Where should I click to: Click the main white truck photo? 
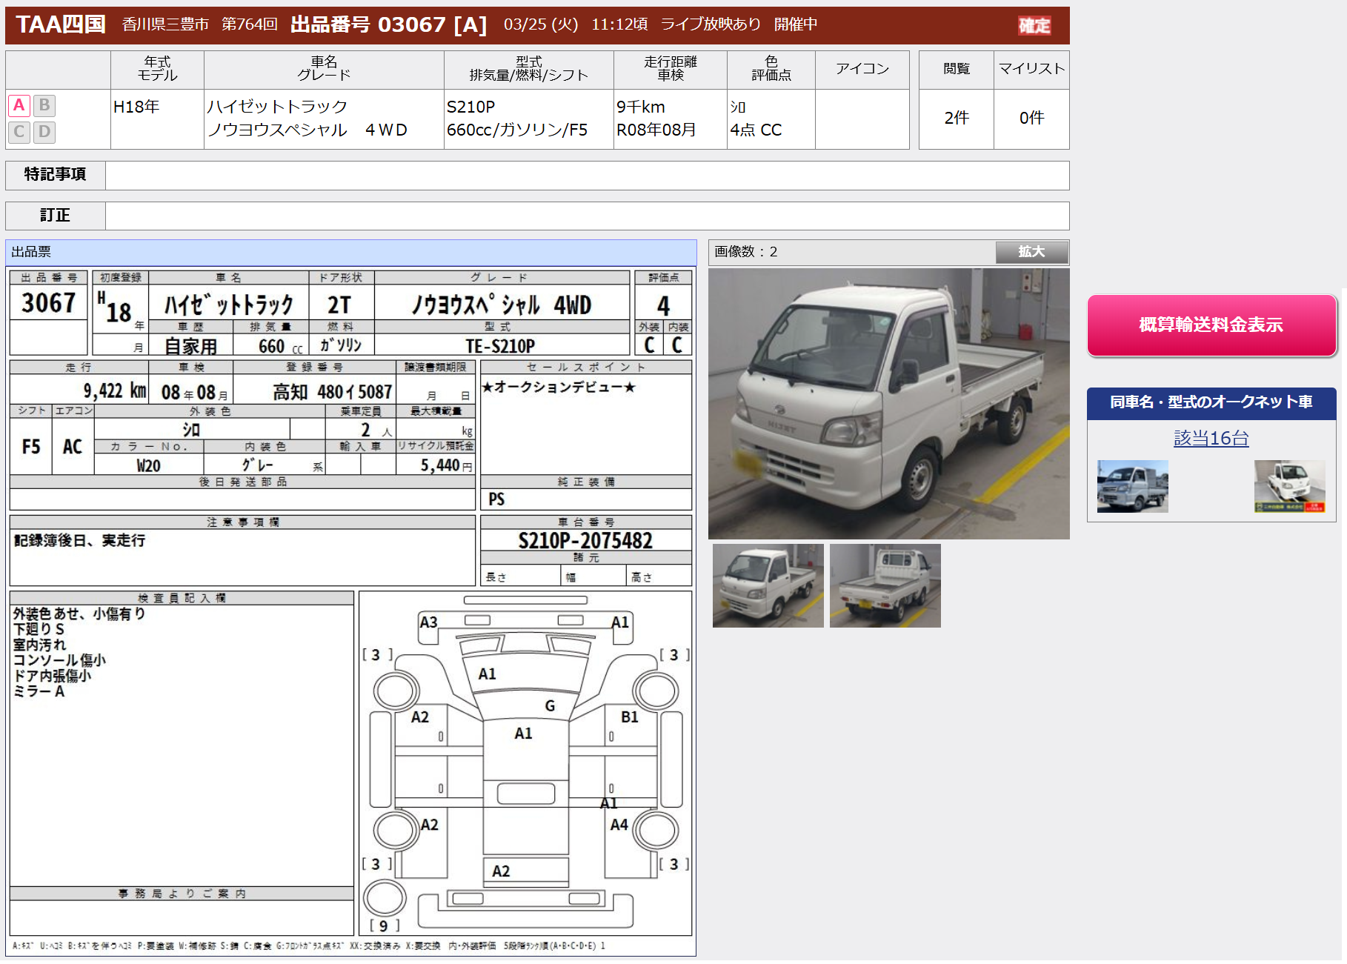click(x=888, y=404)
